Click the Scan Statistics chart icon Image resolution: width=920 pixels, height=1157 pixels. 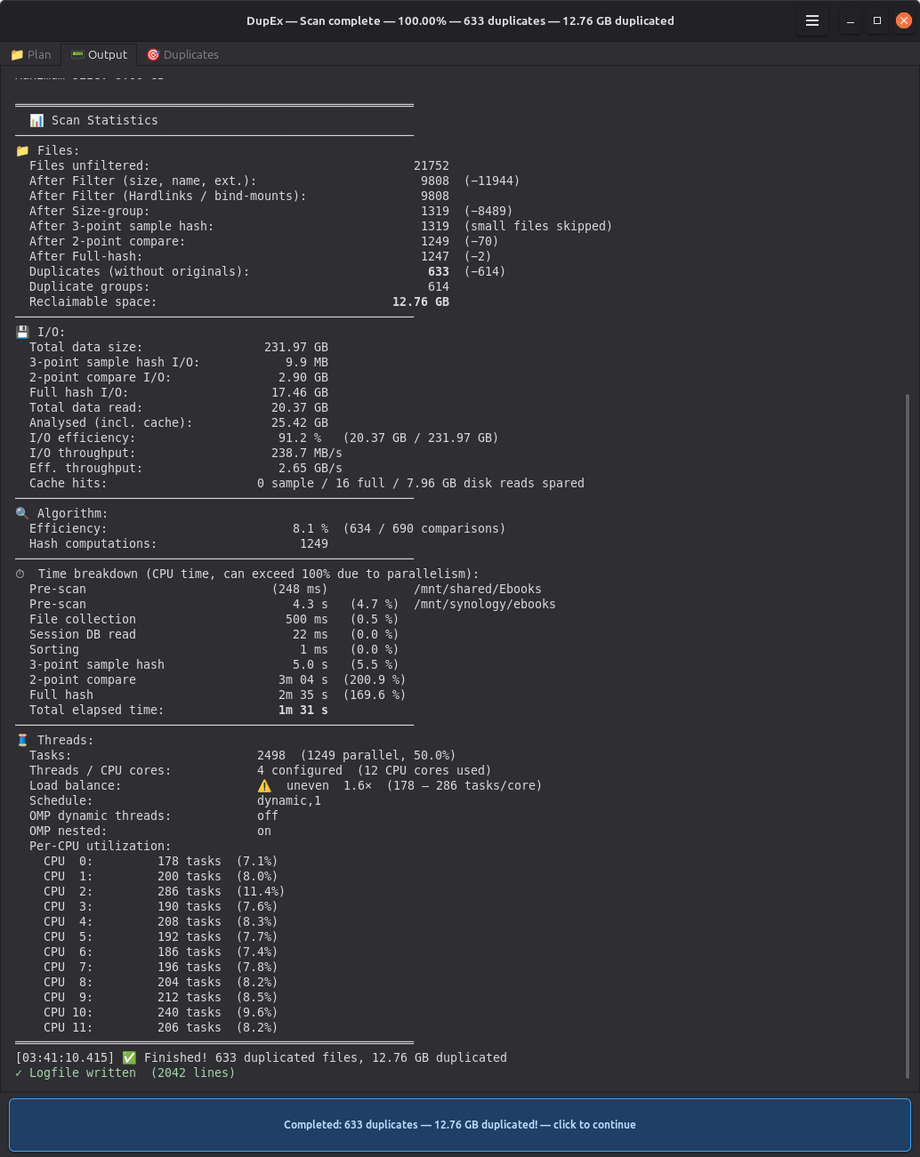click(36, 120)
